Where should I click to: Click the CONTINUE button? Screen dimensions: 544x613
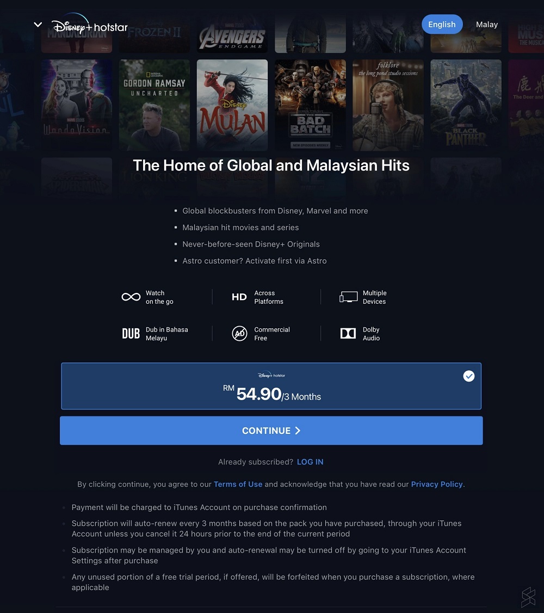pos(271,431)
